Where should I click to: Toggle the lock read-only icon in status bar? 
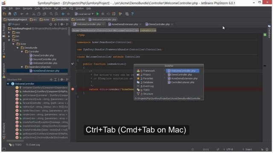point(262,149)
